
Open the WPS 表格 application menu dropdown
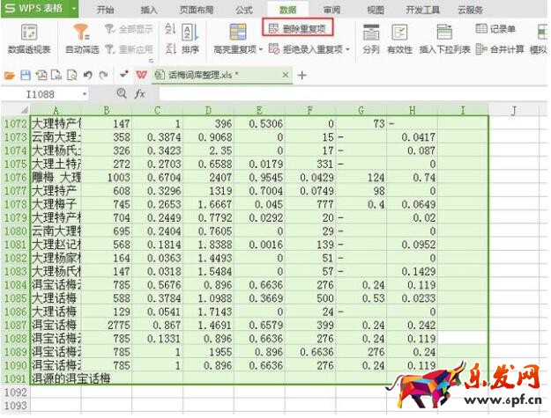73,10
